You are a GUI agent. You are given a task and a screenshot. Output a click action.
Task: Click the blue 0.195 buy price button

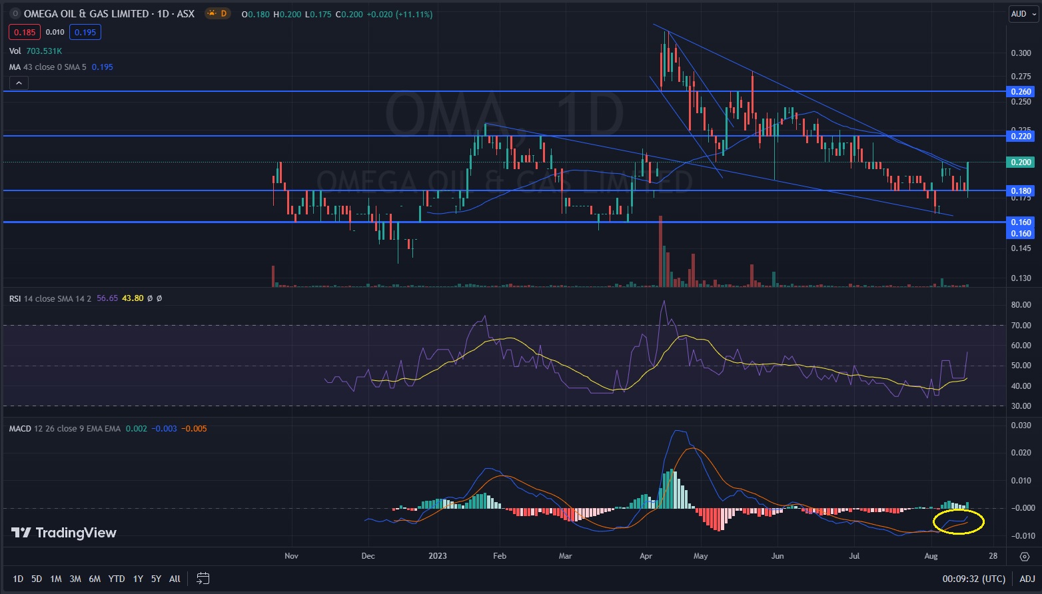pos(85,32)
